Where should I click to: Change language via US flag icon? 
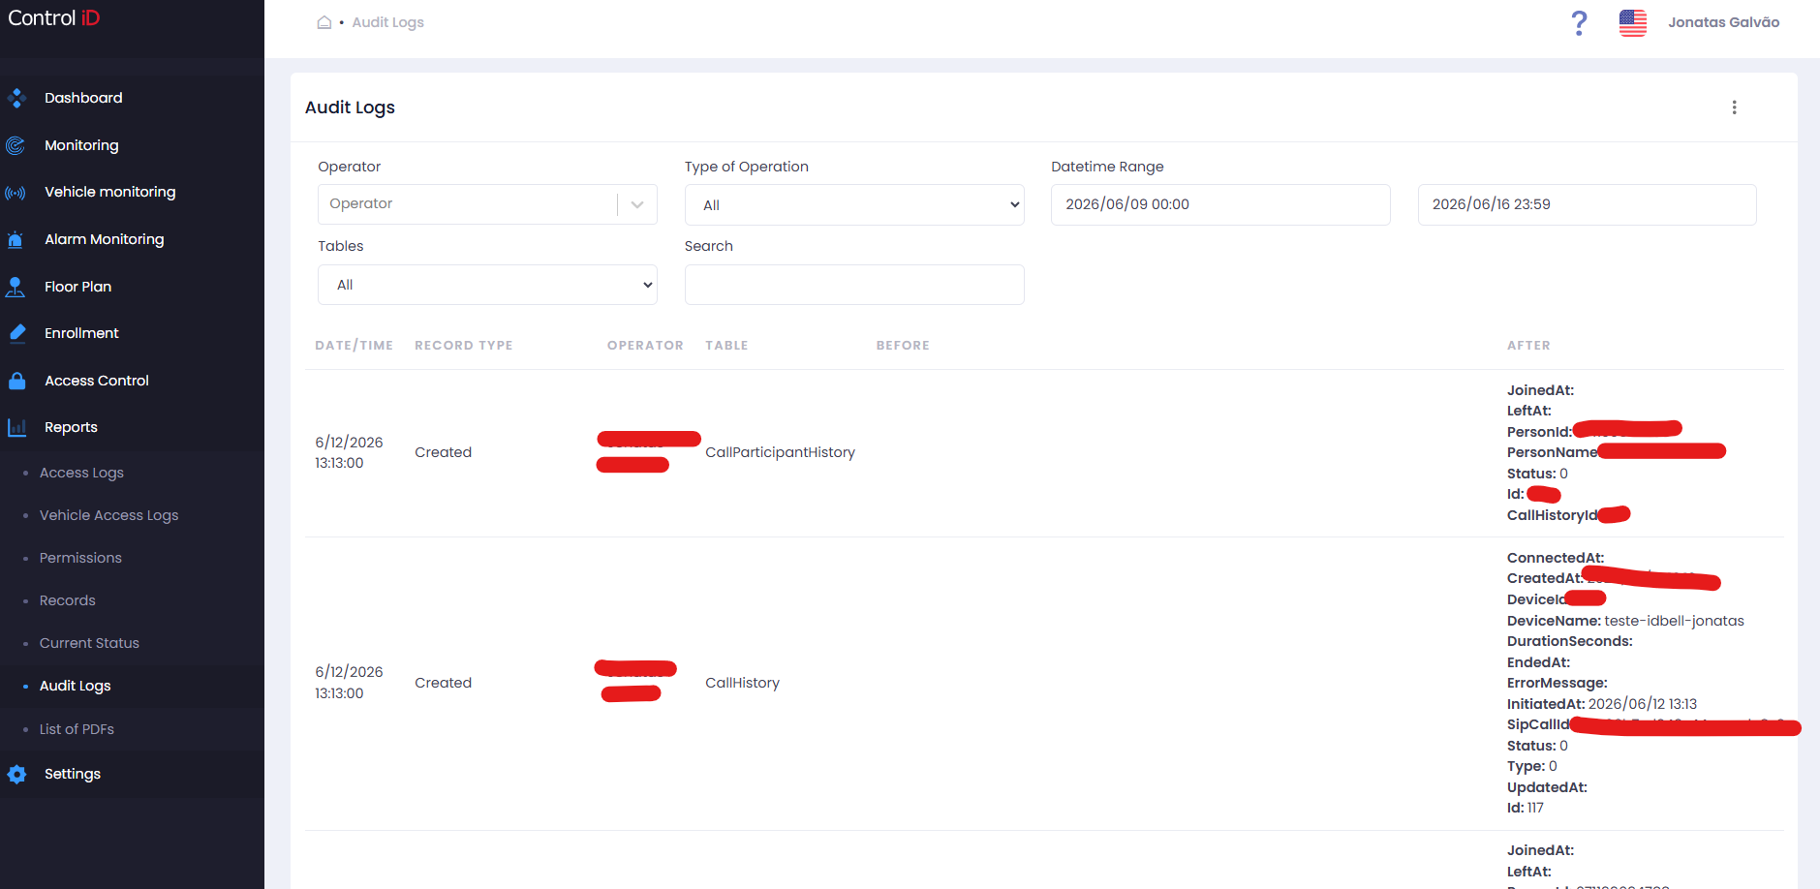[1633, 22]
